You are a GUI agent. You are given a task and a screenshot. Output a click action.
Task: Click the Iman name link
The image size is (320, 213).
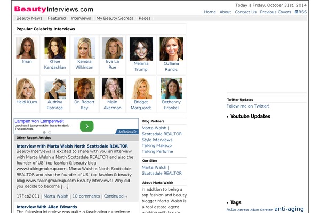click(27, 62)
